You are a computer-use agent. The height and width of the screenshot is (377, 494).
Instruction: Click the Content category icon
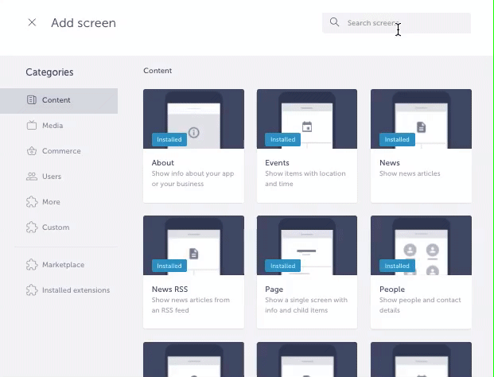(32, 100)
